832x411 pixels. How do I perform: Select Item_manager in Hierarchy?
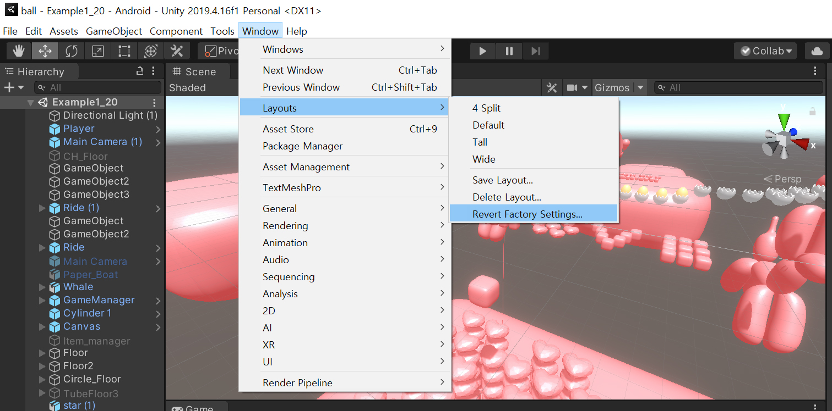97,341
